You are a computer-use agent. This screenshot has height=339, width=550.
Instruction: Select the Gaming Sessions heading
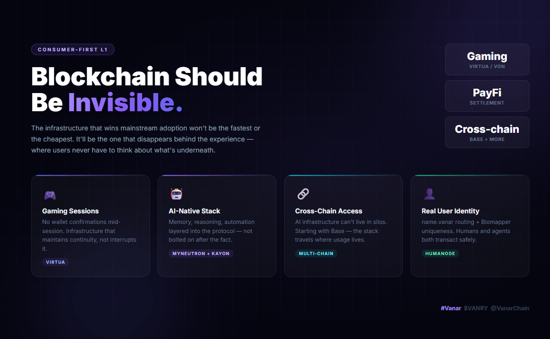[70, 211]
